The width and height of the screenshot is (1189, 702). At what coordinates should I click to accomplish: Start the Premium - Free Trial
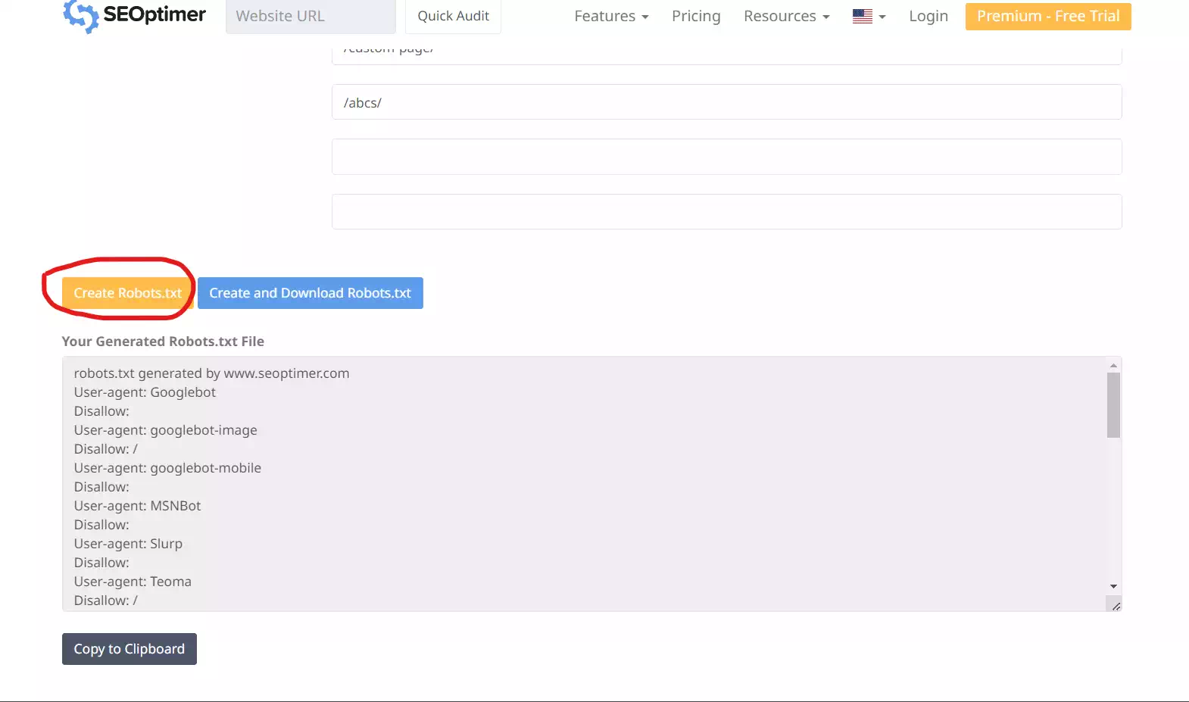(x=1048, y=16)
